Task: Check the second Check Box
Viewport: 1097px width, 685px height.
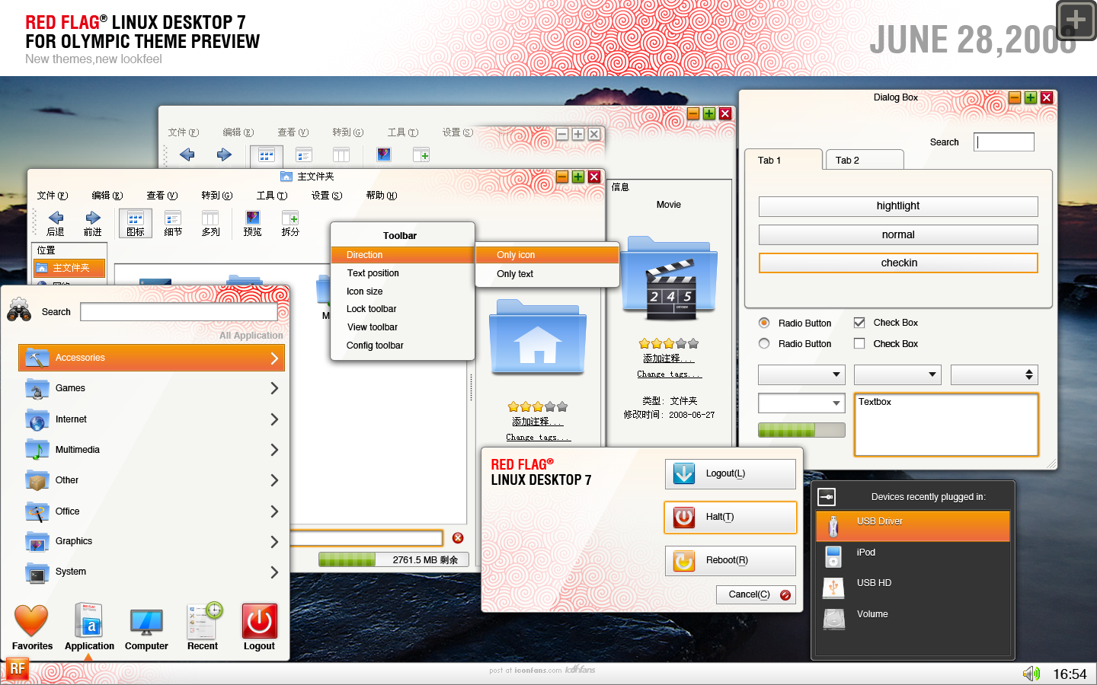Action: [859, 343]
